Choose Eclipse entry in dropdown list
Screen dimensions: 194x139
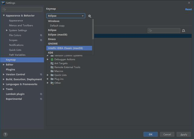tap(69, 30)
